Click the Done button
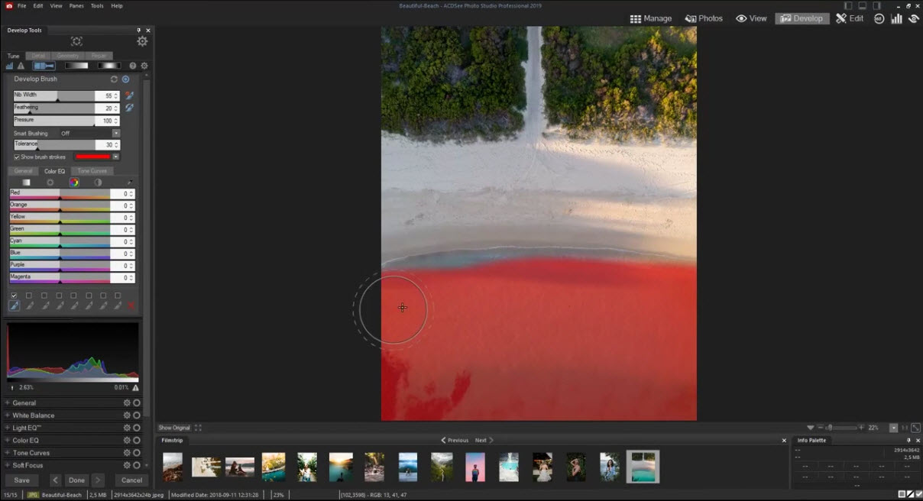The height and width of the screenshot is (501, 923). pyautogui.click(x=76, y=480)
